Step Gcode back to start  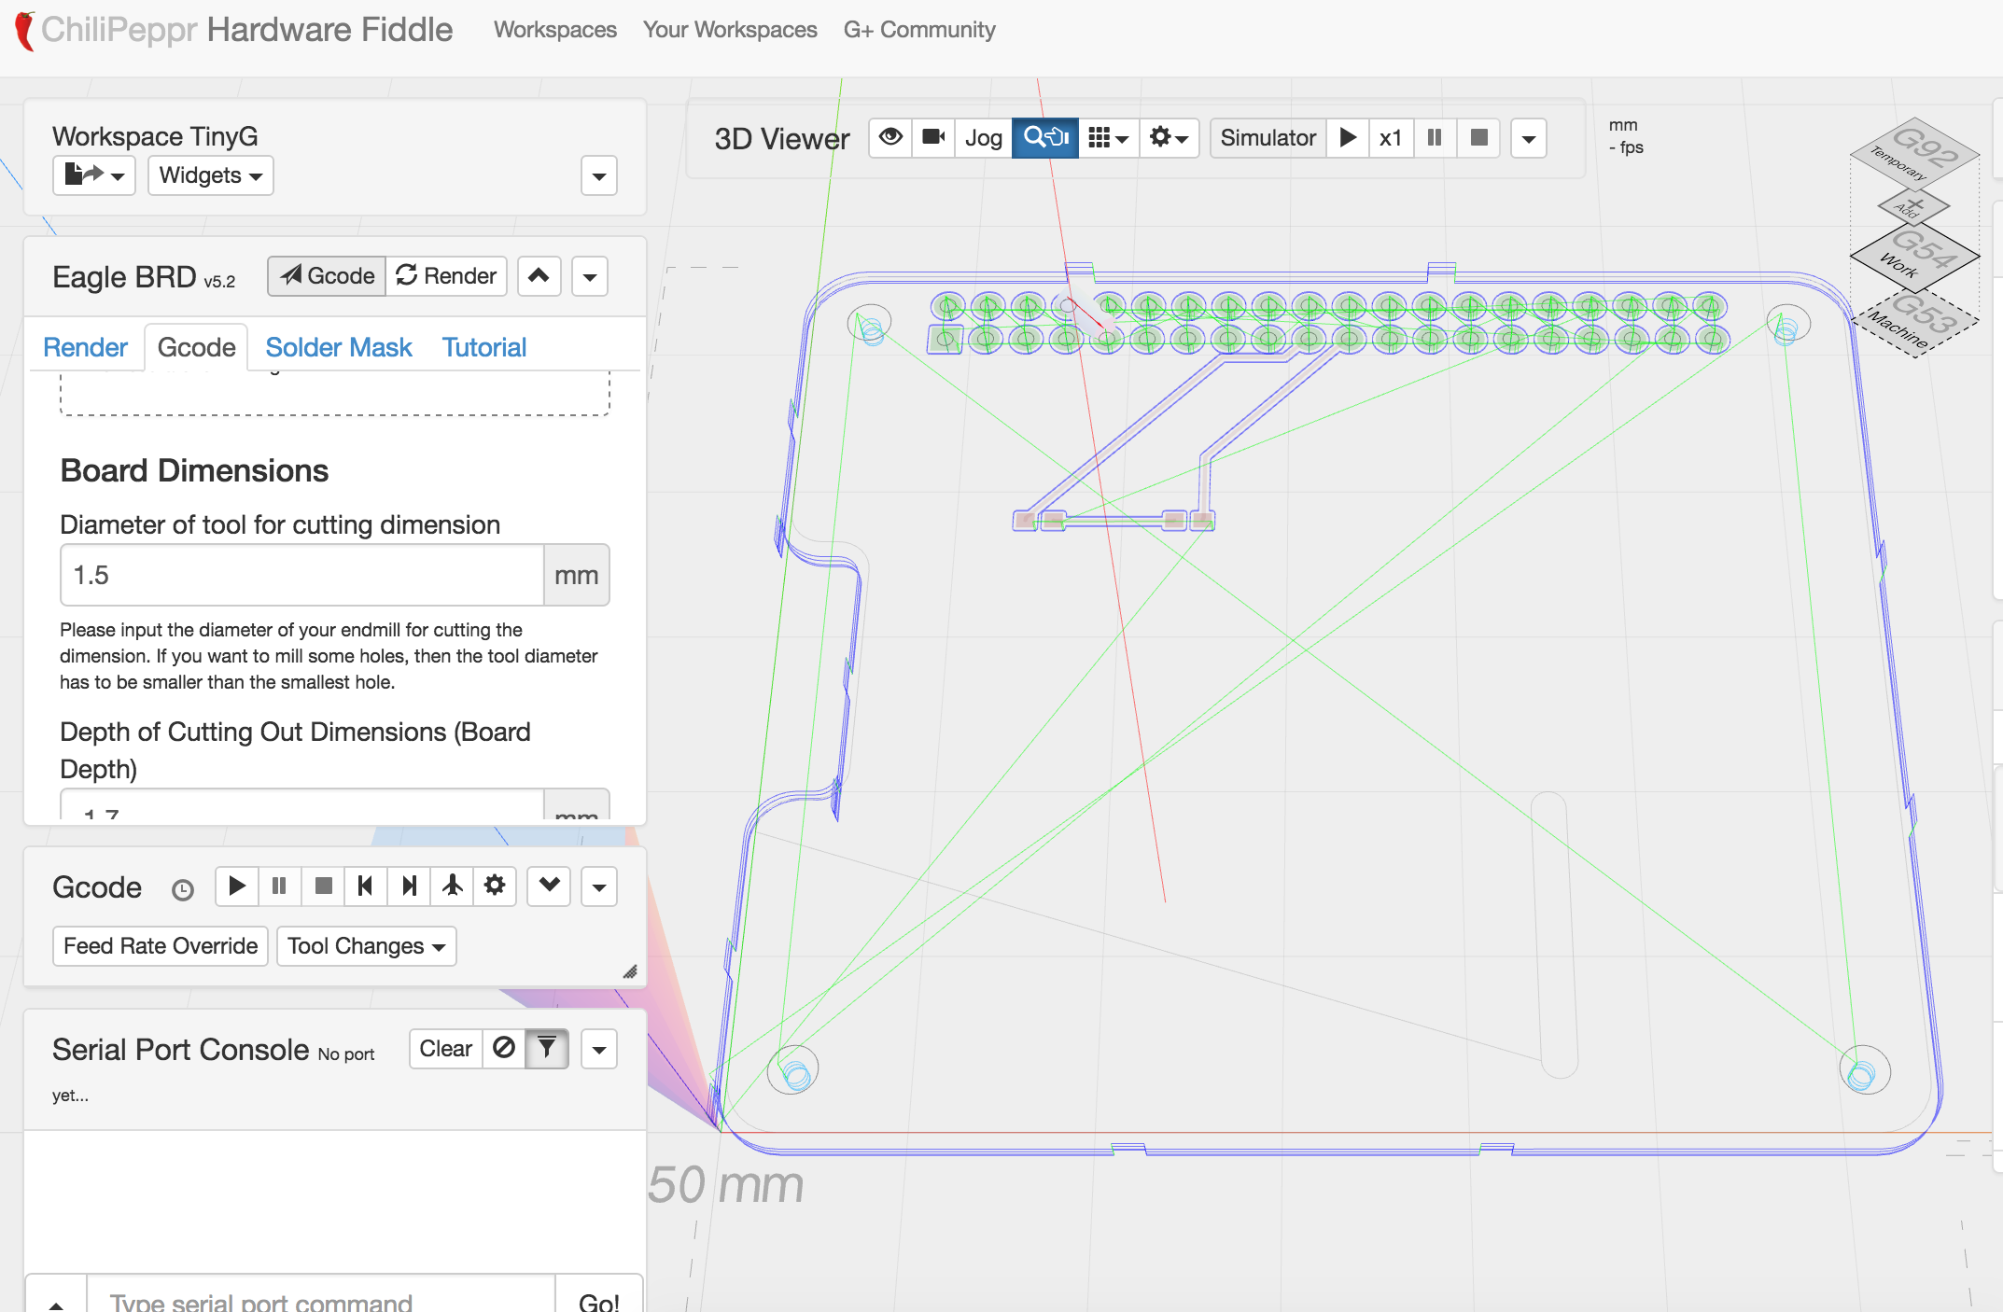pos(366,886)
